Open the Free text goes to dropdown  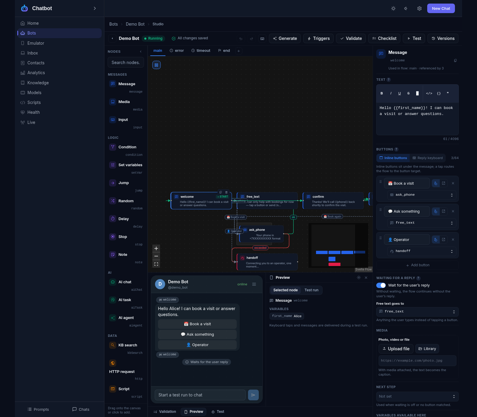417,312
